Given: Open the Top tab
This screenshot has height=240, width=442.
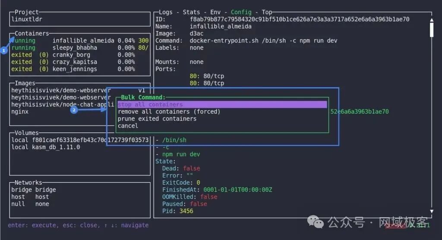Looking at the screenshot, I should click(267, 12).
